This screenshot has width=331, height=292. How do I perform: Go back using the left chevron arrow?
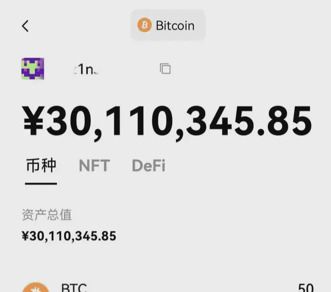click(x=25, y=26)
